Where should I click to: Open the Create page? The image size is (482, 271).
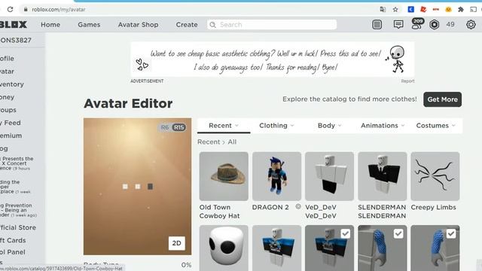coord(187,25)
